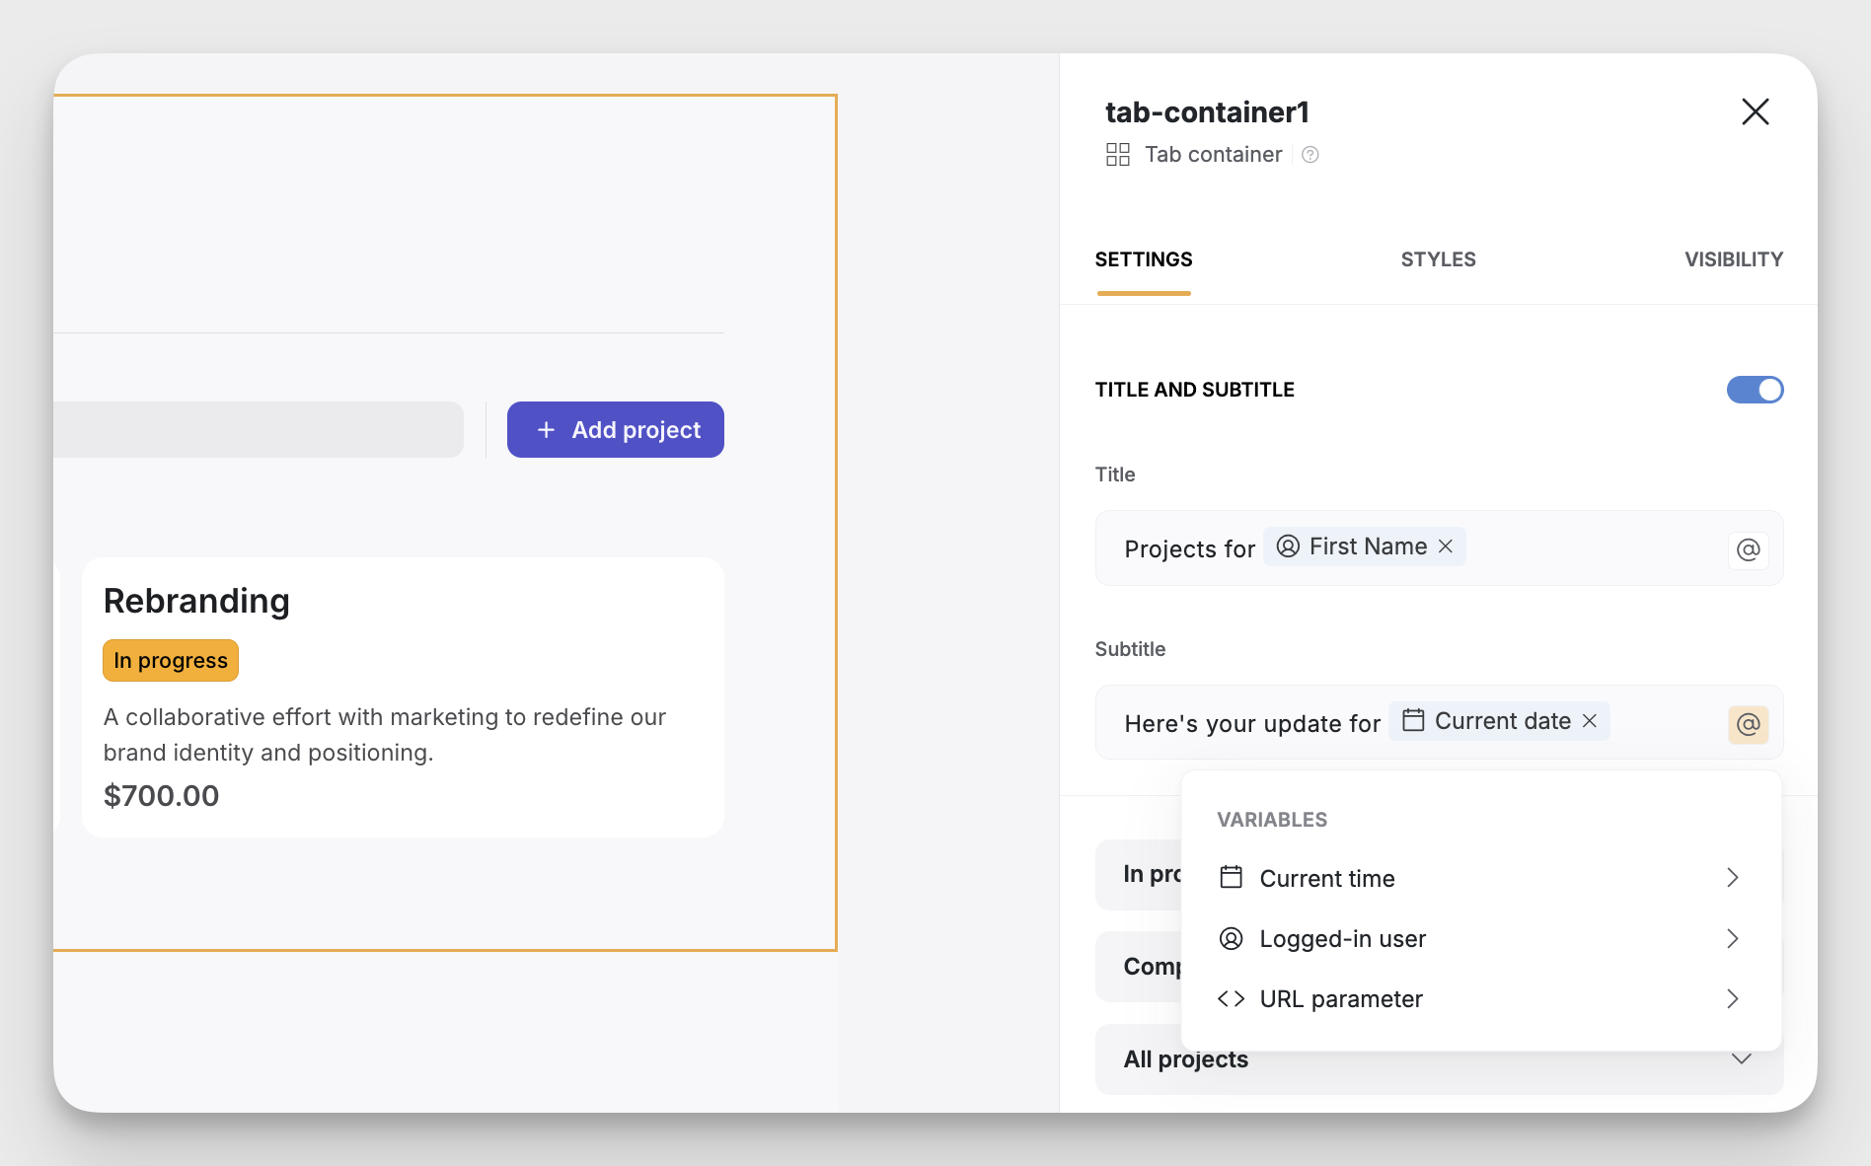Expand the All projects tab row

tap(1439, 1059)
